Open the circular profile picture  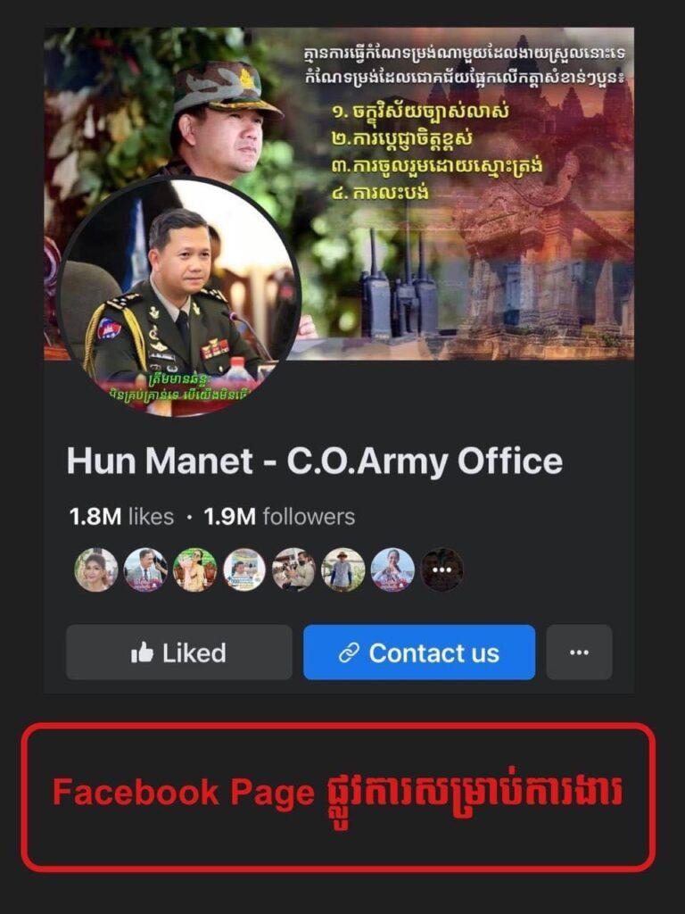click(178, 298)
